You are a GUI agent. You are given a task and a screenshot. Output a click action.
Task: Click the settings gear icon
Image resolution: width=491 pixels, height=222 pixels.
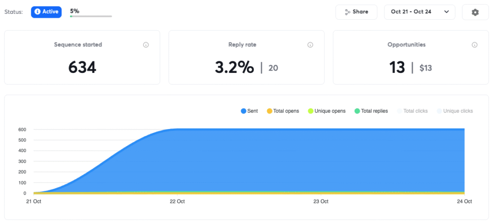point(475,12)
